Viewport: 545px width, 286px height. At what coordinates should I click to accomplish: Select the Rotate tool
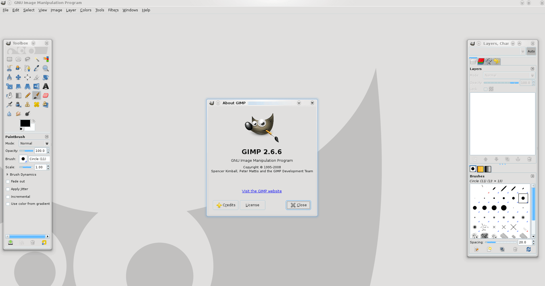(46, 77)
